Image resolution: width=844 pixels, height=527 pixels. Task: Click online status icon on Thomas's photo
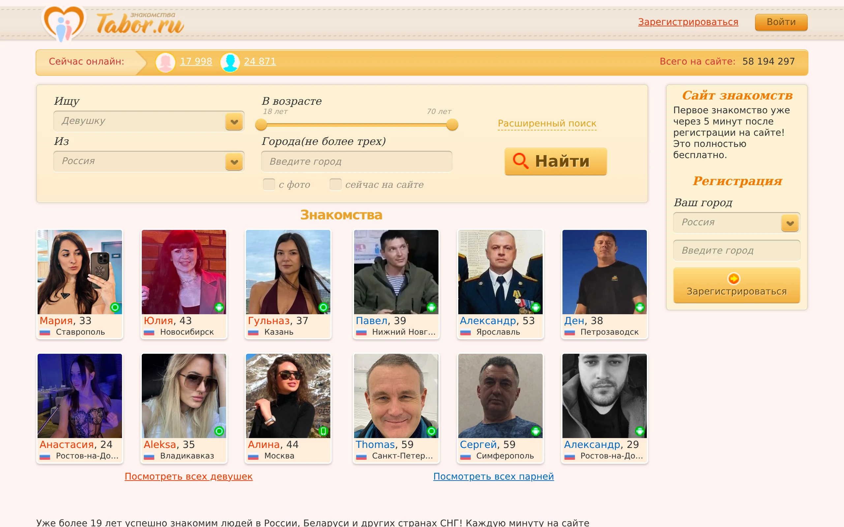432,431
